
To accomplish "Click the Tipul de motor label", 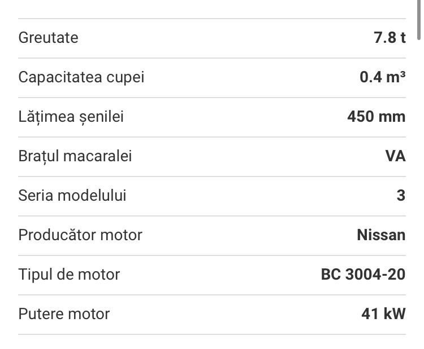I will [x=69, y=275].
